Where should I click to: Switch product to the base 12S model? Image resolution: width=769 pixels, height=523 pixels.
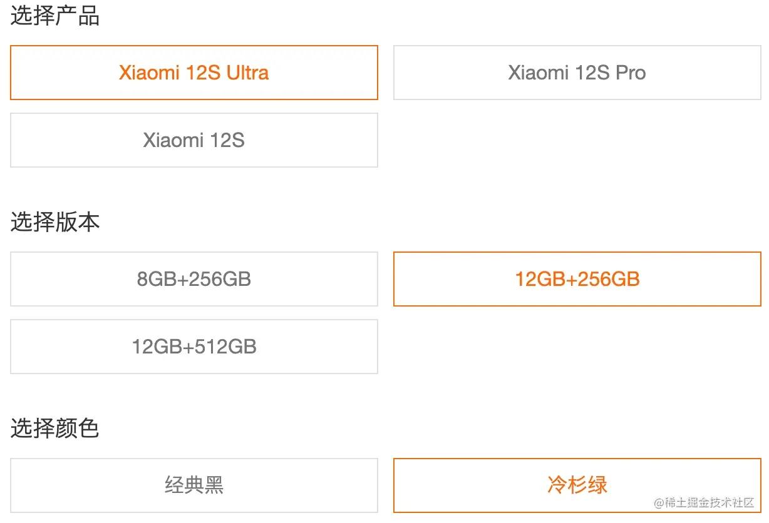194,140
